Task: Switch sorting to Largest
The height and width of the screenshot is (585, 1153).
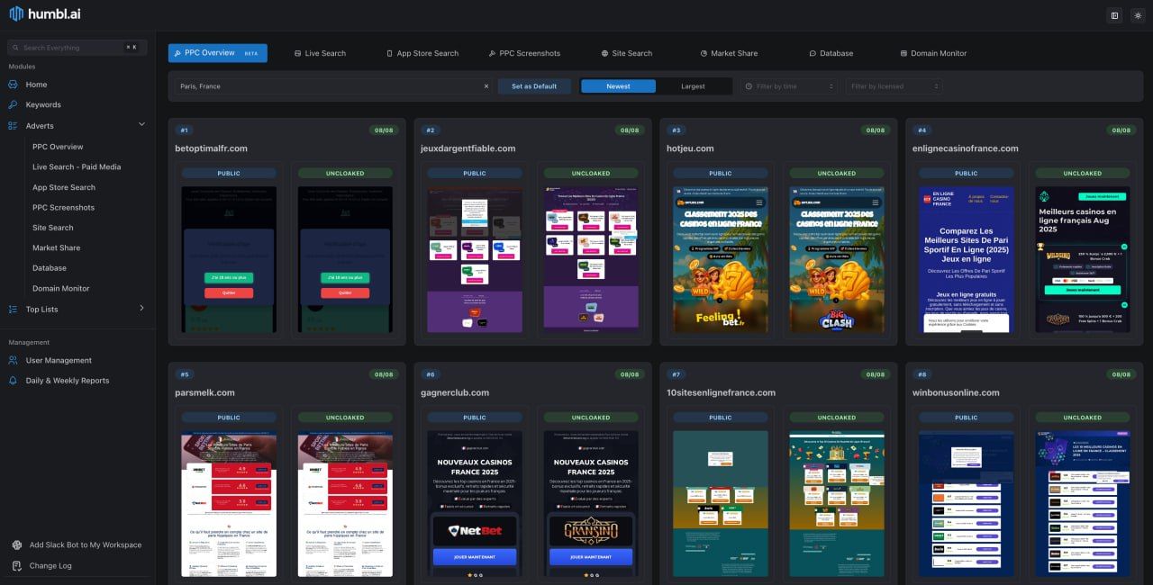Action: coord(693,86)
